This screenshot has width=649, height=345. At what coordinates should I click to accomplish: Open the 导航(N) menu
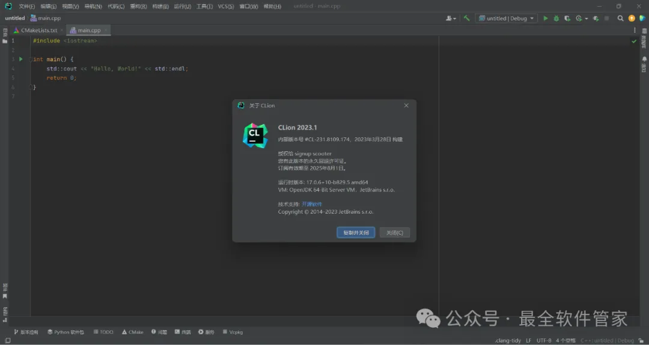click(x=93, y=6)
